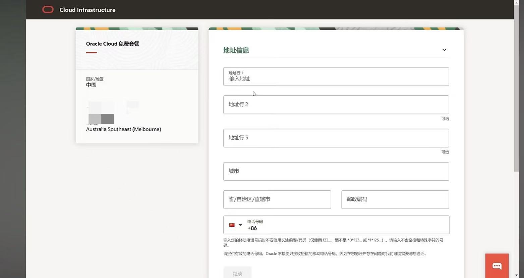Click the 可选 label under 地址行 2

(445, 119)
